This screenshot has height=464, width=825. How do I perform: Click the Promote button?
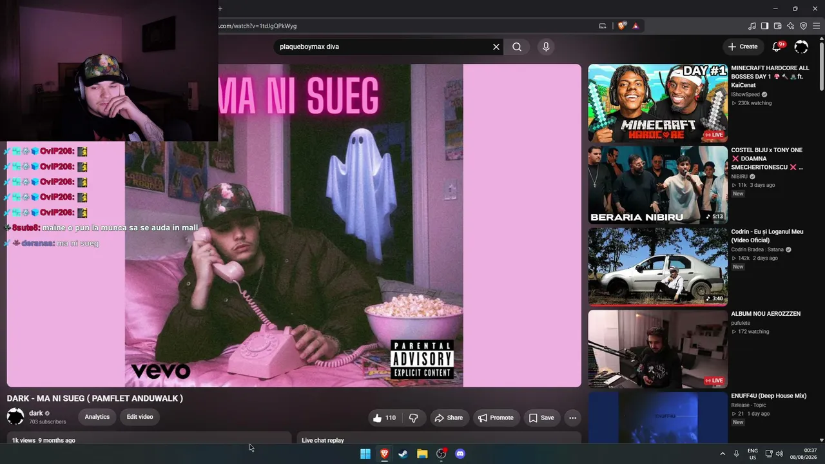click(x=496, y=418)
